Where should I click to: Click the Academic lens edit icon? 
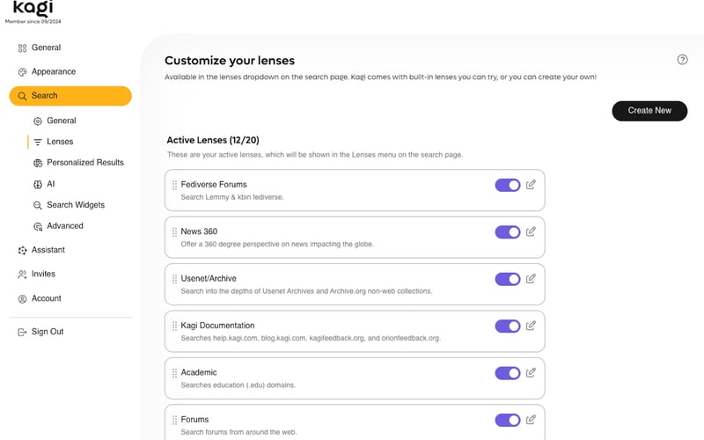coord(531,373)
